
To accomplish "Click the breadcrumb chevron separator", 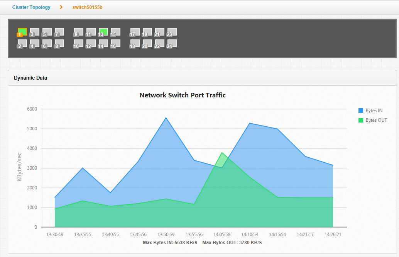I will point(61,7).
